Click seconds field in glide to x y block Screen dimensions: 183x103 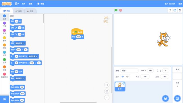[16, 63]
